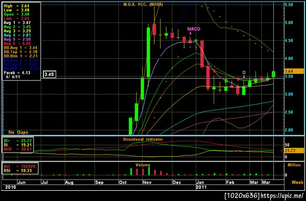
Task: Pick the BB.Avg 1 = 3.44 row
Action: click(x=20, y=47)
